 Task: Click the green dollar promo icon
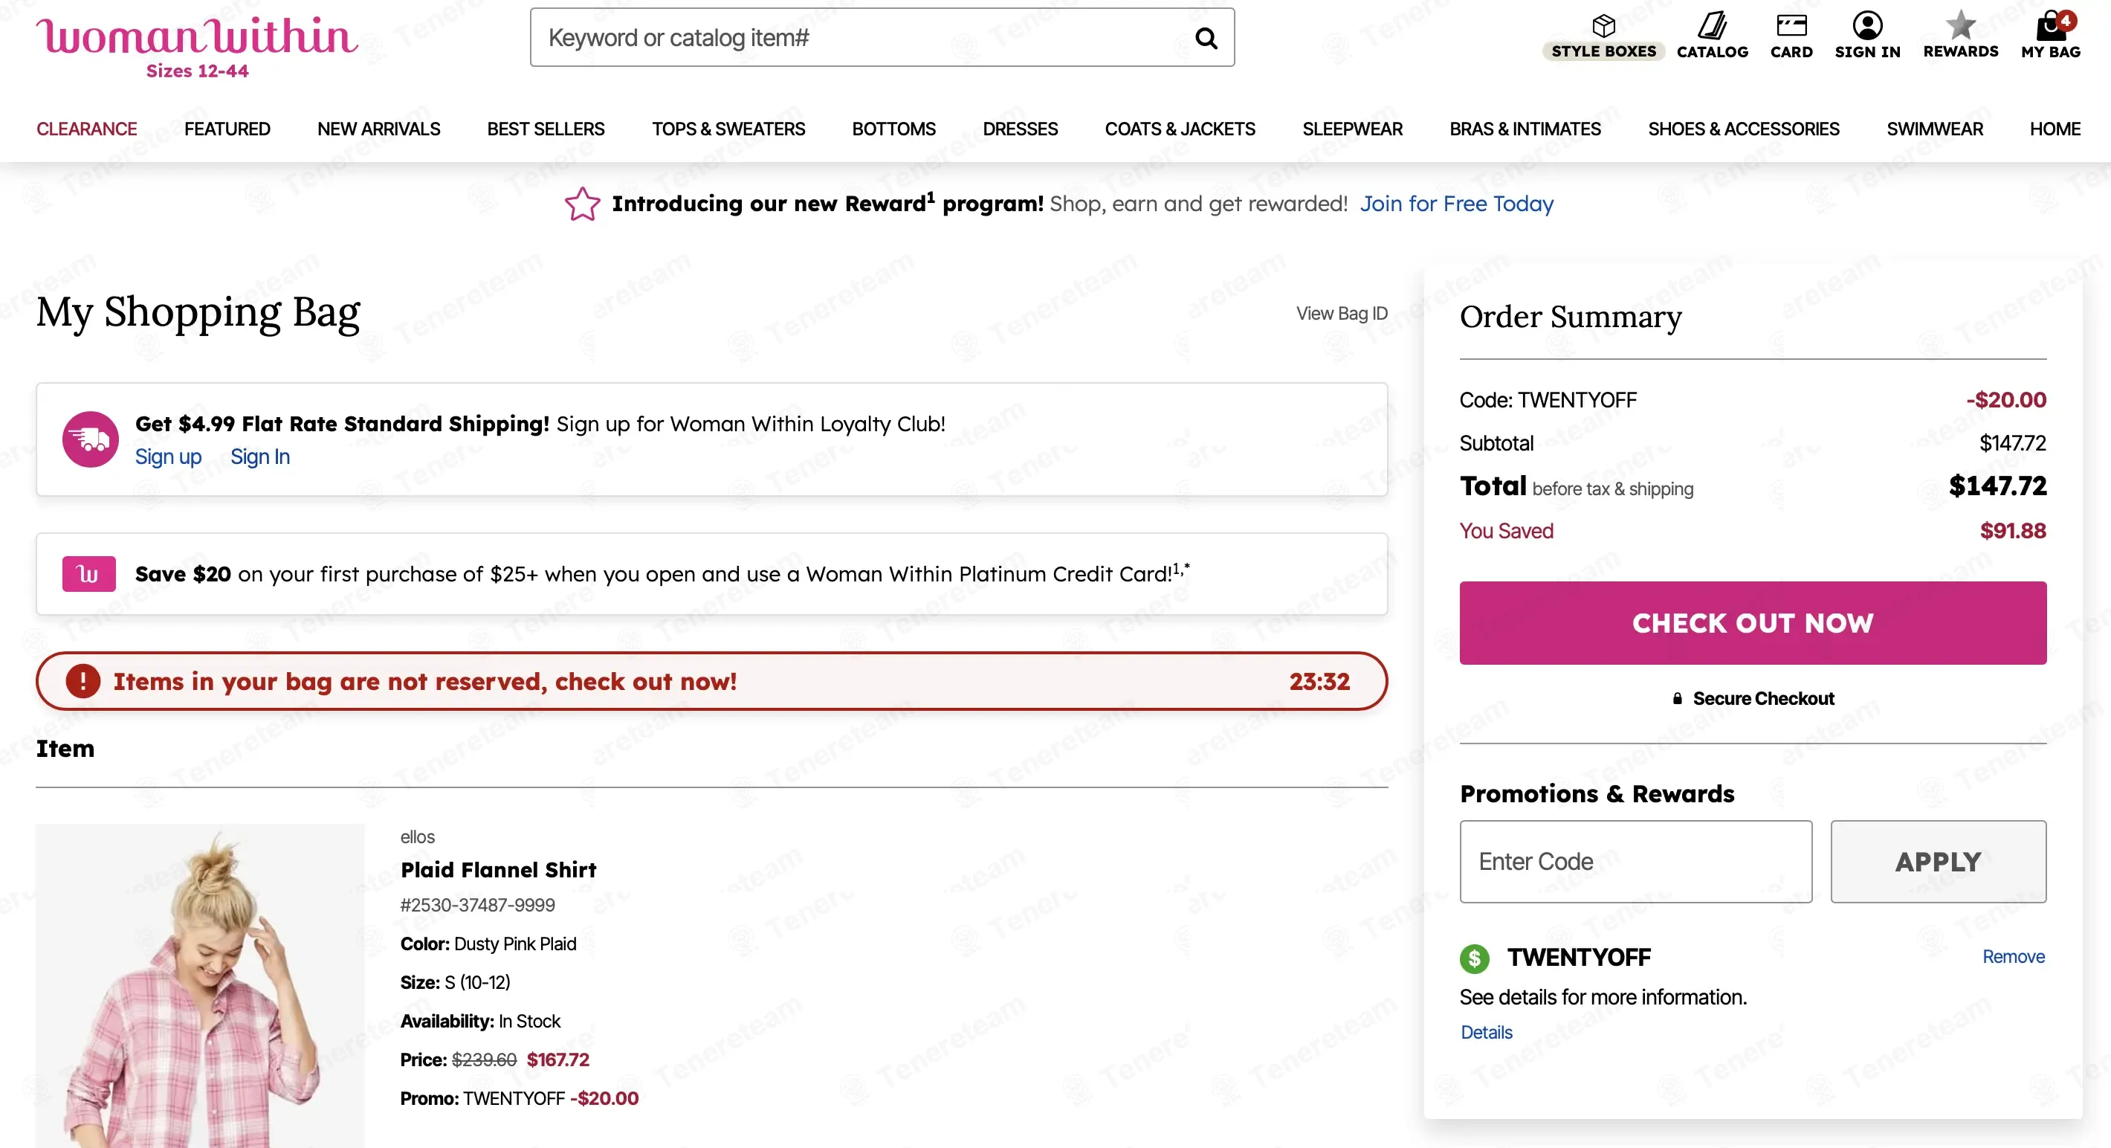coord(1474,958)
